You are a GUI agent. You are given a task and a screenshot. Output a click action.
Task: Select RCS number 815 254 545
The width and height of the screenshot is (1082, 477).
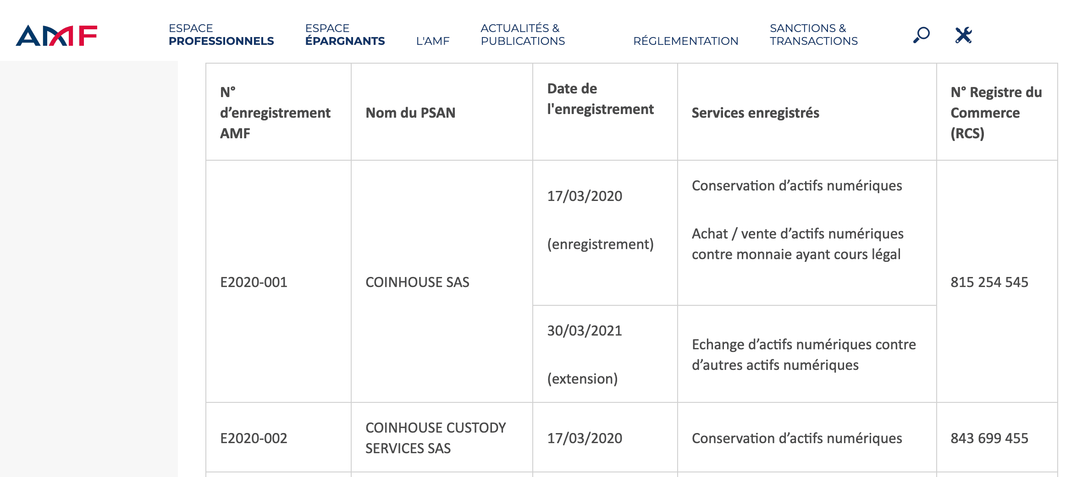click(x=989, y=282)
